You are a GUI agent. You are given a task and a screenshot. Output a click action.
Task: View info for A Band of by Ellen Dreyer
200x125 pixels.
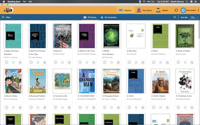[55, 62]
